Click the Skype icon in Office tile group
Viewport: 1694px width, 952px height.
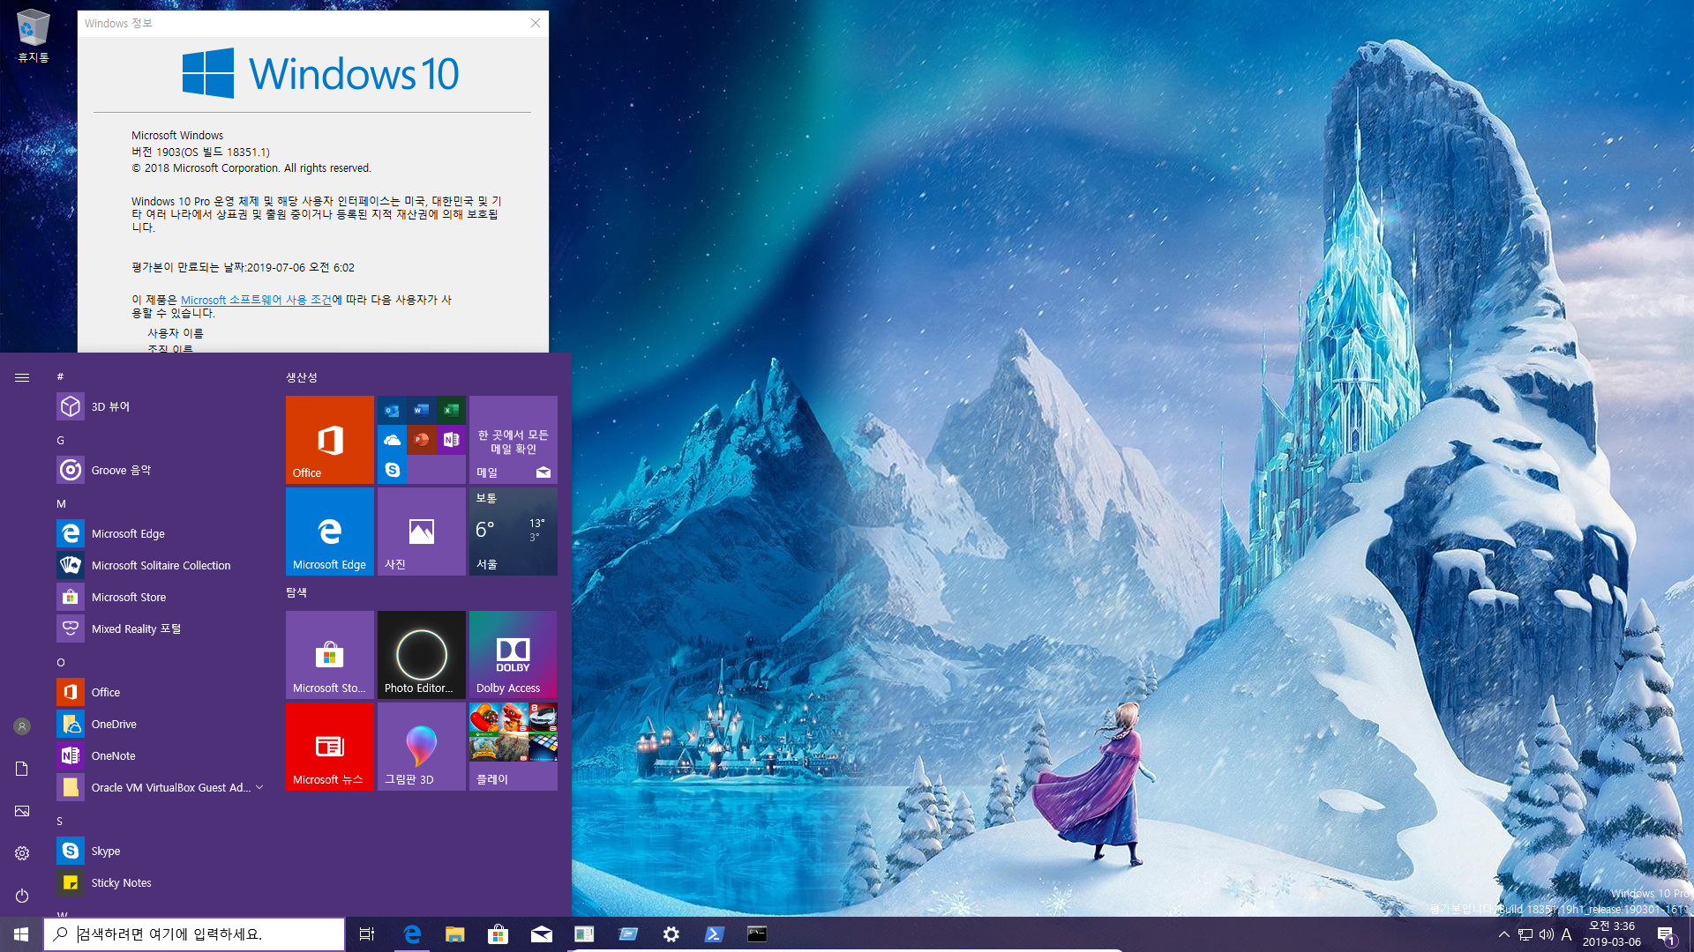(x=392, y=470)
